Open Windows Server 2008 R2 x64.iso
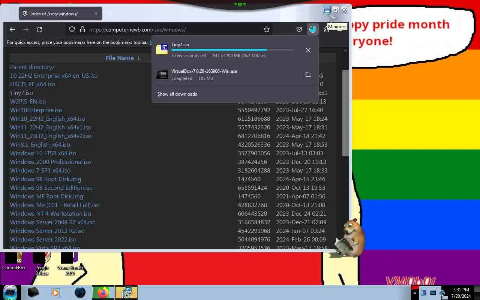 (x=53, y=222)
